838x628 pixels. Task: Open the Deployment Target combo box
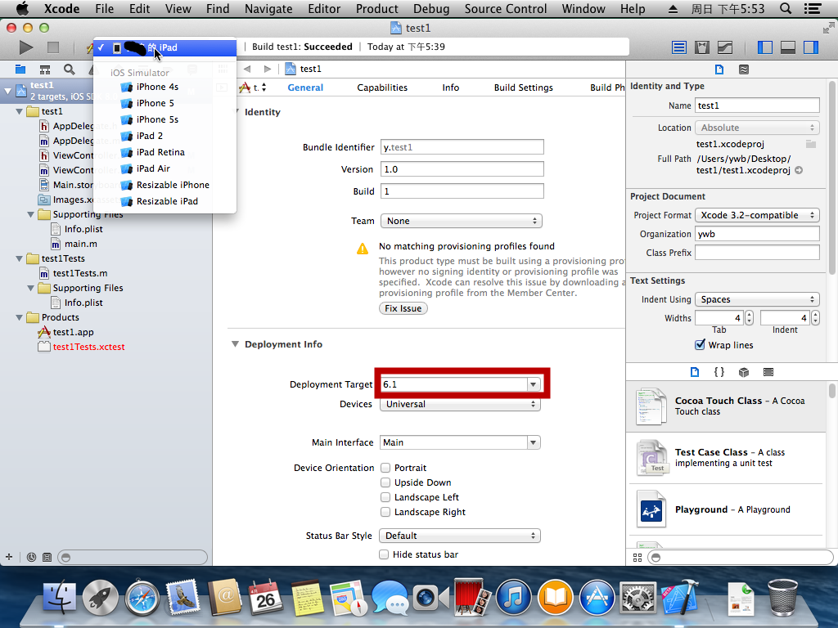[x=533, y=384]
